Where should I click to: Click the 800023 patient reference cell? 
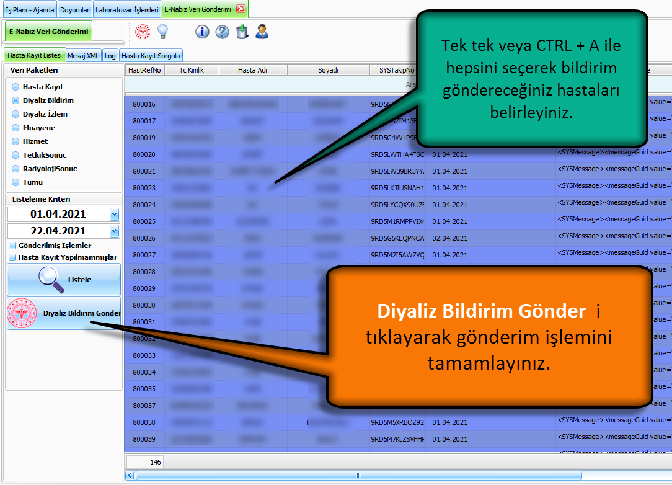click(144, 188)
